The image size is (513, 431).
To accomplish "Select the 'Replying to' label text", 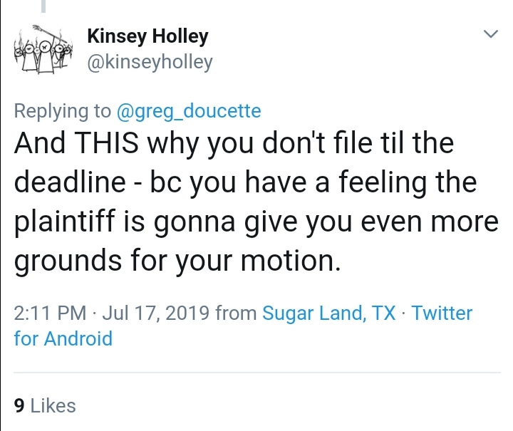I will point(63,112).
